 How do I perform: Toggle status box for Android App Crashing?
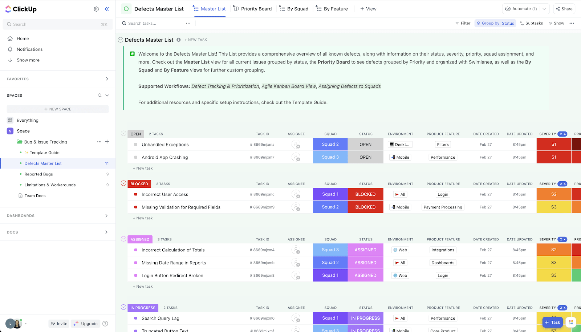point(136,157)
